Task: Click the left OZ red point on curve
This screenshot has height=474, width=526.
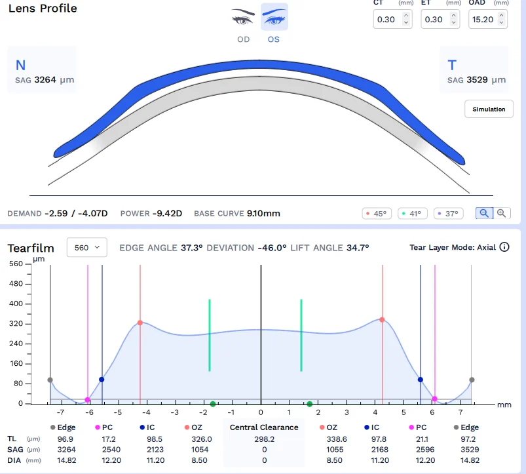Action: [140, 323]
